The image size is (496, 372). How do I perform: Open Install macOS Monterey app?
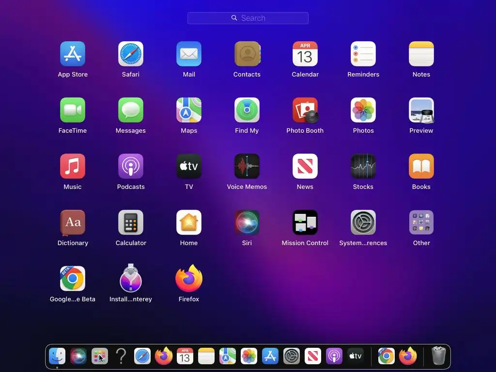pyautogui.click(x=131, y=278)
